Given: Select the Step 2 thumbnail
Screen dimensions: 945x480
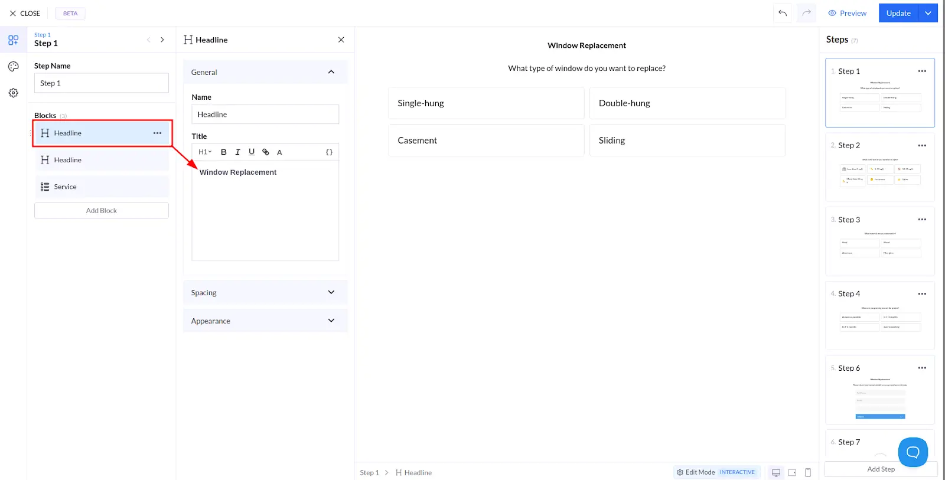Looking at the screenshot, I should 880,167.
